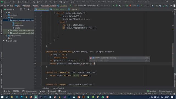
Task: Run the app with the green play button
Action: 113,5
